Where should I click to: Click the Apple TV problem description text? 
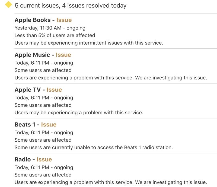pyautogui.click(x=79, y=113)
